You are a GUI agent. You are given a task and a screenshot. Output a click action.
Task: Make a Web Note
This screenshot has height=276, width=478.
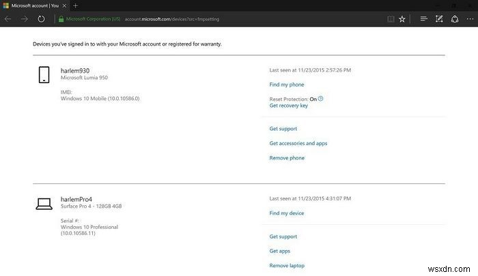[x=439, y=20]
